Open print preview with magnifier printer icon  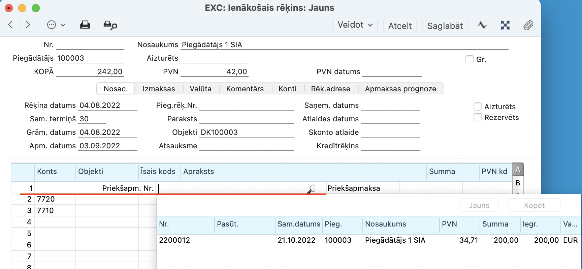(x=110, y=25)
